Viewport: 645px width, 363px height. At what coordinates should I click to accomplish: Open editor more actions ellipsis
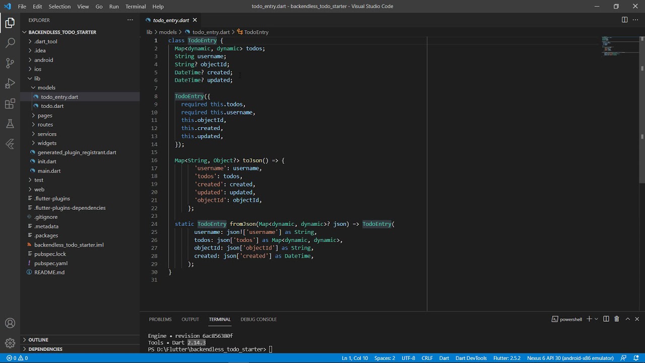(635, 20)
